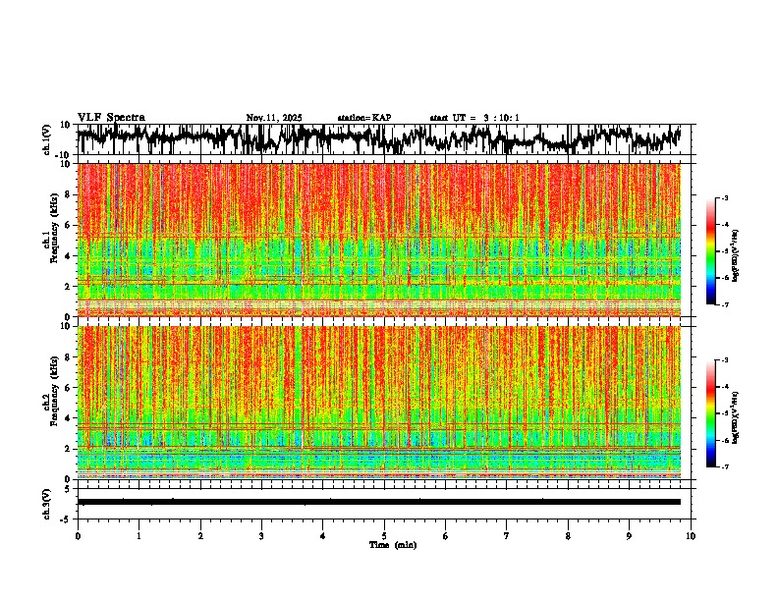Screen dimensions: 778x601
Task: Click the ch.1 color scale bar
Action: (711, 251)
